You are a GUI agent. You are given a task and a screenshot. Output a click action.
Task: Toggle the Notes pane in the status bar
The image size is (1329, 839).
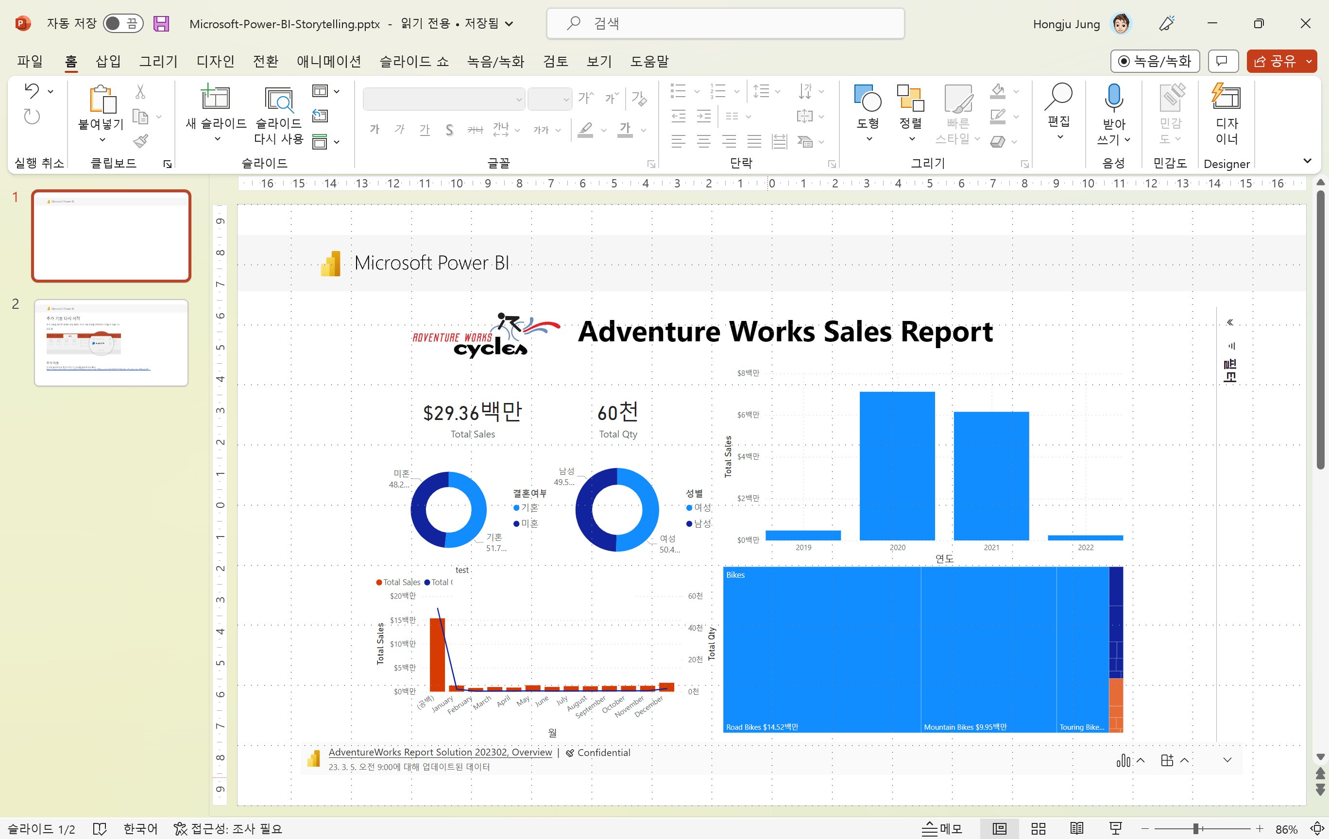[942, 828]
